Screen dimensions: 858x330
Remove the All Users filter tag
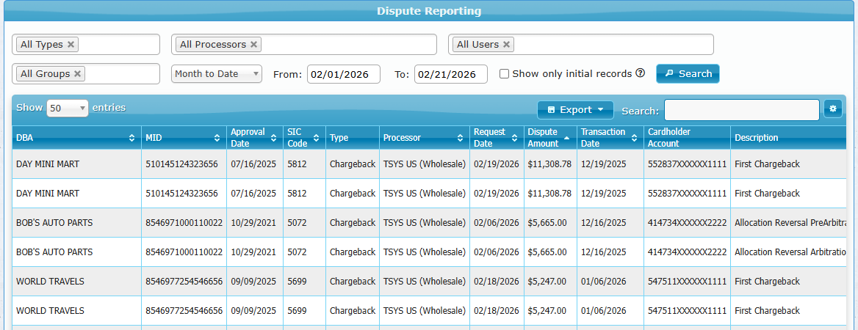(x=506, y=45)
